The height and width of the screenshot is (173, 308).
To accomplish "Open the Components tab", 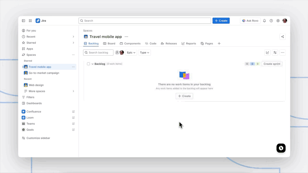I will point(130,43).
